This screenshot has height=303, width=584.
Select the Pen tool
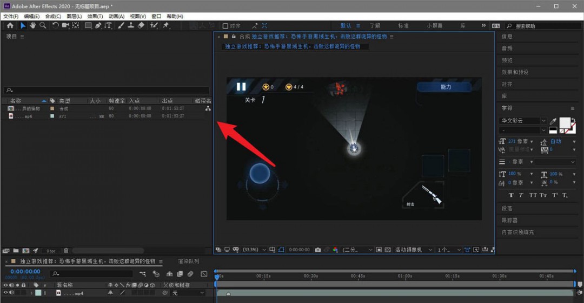(98, 25)
